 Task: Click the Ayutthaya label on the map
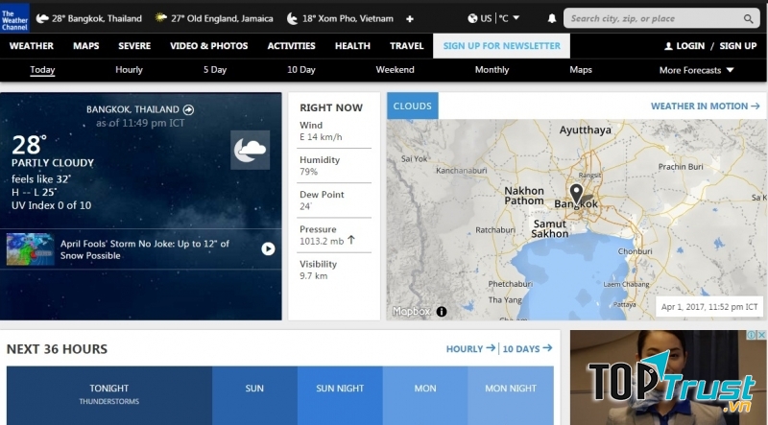pyautogui.click(x=586, y=130)
